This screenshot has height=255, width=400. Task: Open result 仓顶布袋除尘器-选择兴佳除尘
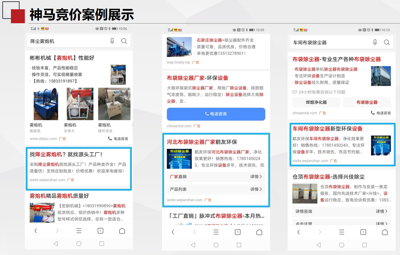click(x=328, y=177)
